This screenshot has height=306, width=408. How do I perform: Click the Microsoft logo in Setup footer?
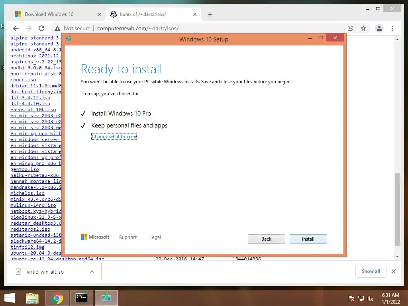pos(95,237)
